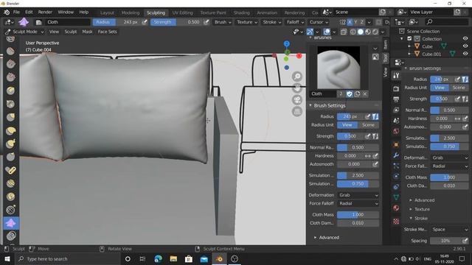Hide Collection with eye icon
Screen dimensions: 472x265
(465, 38)
